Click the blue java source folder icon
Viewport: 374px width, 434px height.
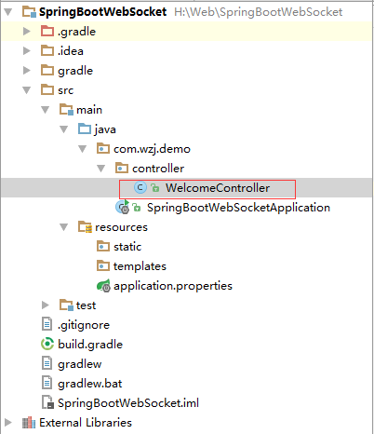pyautogui.click(x=85, y=129)
